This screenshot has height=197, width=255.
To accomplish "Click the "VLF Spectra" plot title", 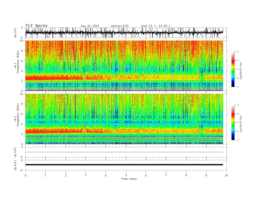I will (36, 25).
